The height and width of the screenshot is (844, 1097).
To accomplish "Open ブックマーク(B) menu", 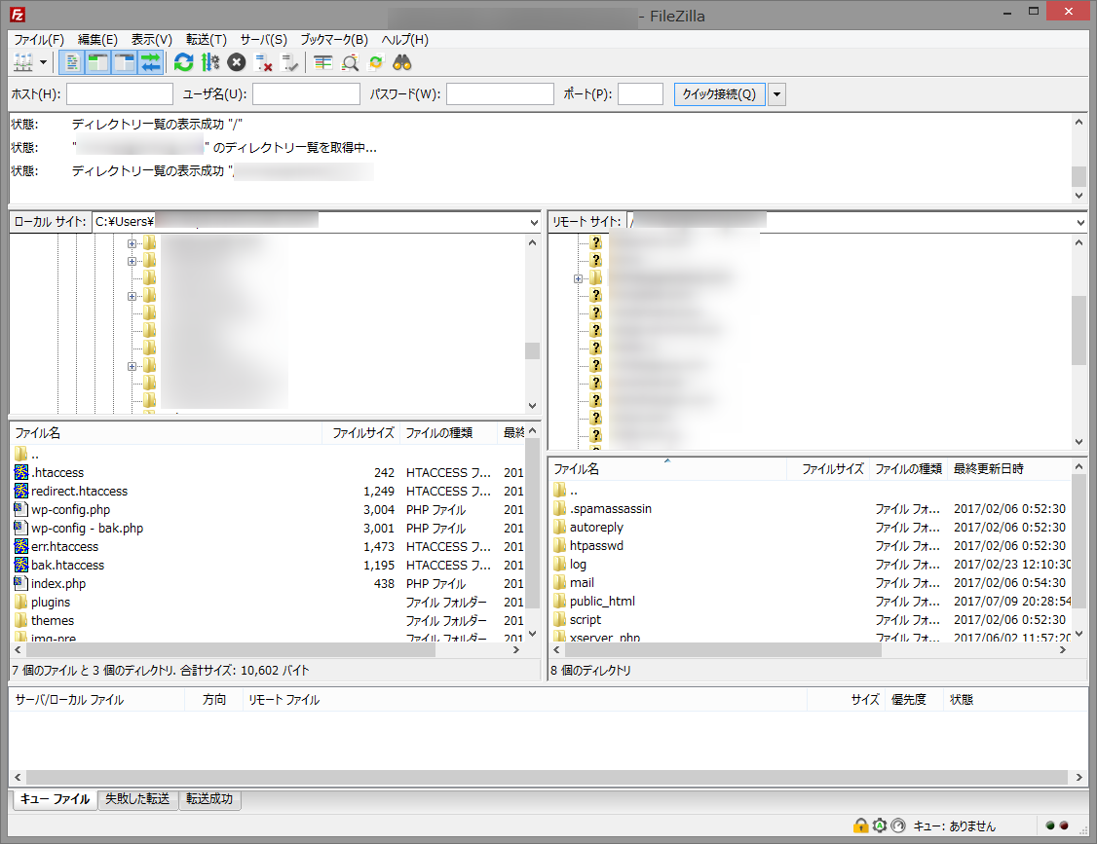I will pyautogui.click(x=334, y=39).
